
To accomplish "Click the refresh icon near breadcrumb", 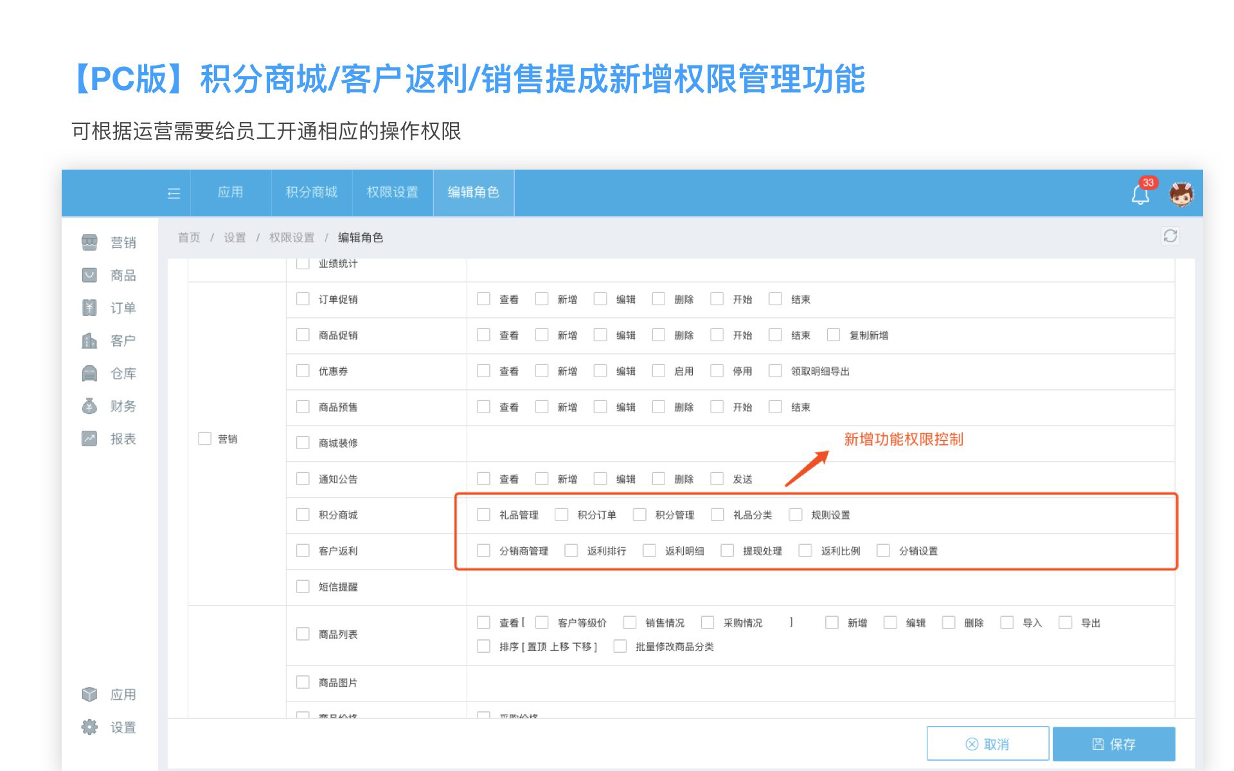I will [1170, 236].
